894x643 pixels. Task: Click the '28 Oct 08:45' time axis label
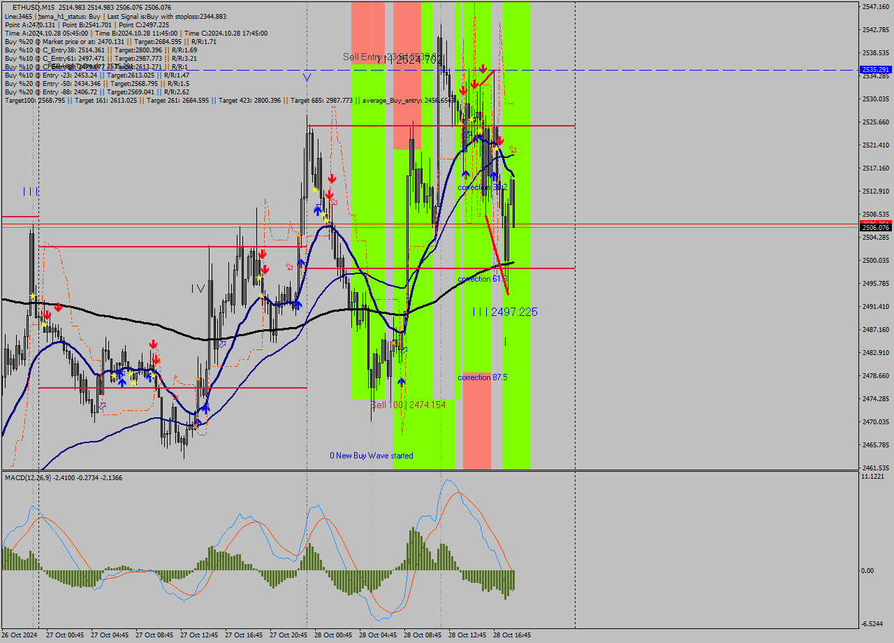[x=423, y=635]
